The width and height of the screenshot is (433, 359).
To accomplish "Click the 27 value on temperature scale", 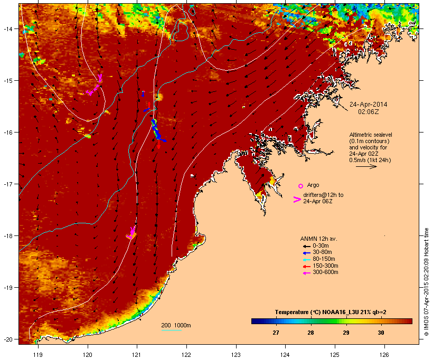I will point(276,333).
